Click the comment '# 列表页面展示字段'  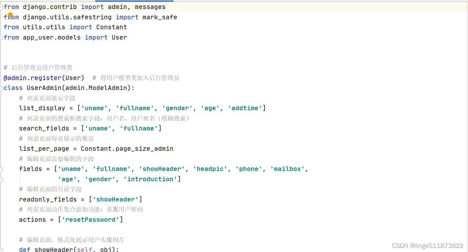click(x=47, y=98)
